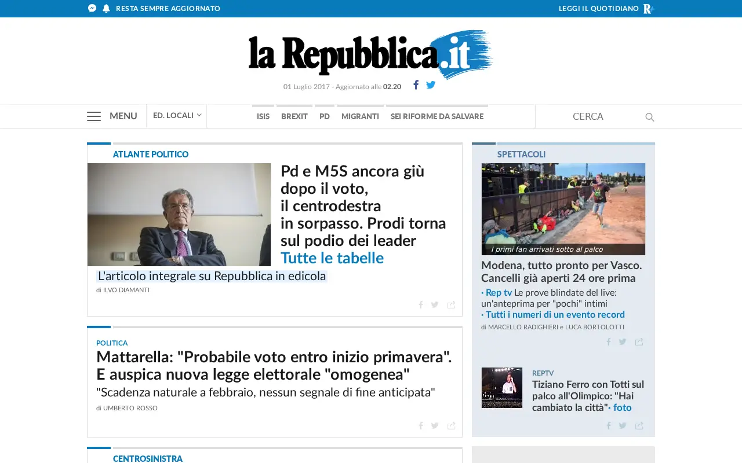Click the ATLANTE POLITICO section label
Image resolution: width=742 pixels, height=463 pixels.
(x=151, y=155)
